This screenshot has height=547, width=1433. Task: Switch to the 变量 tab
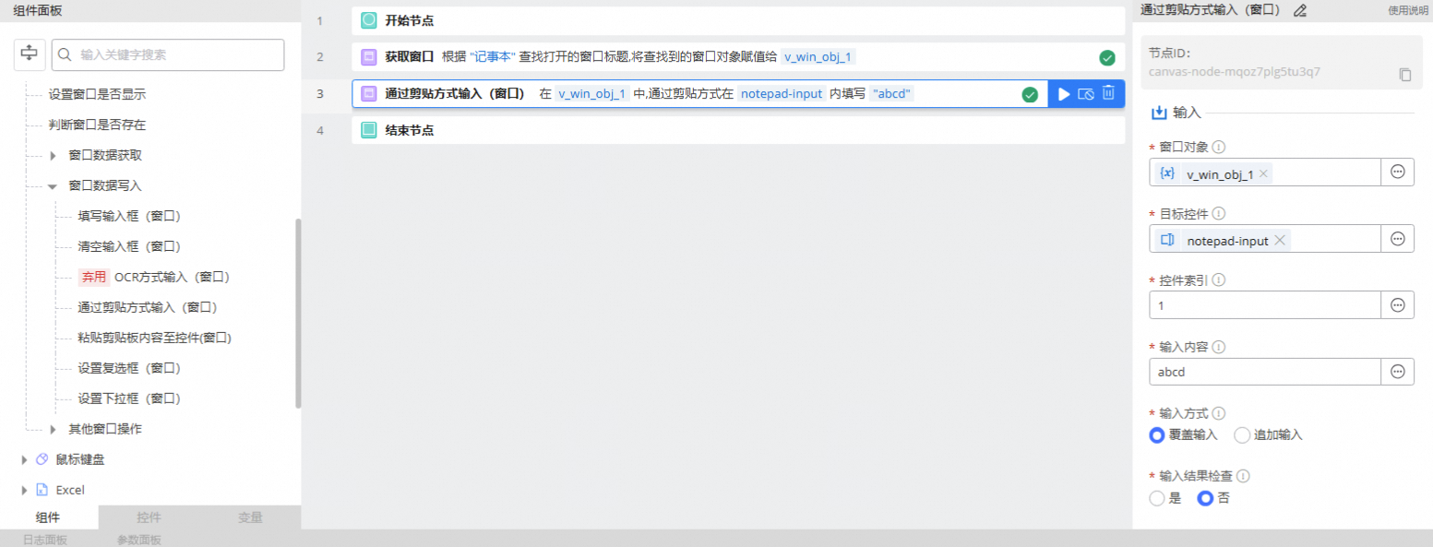coord(250,517)
